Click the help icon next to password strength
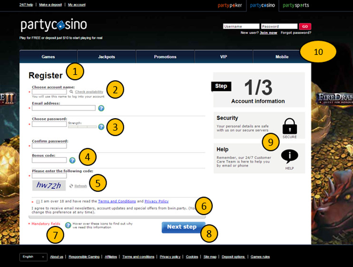353x267 pixels. [x=101, y=127]
